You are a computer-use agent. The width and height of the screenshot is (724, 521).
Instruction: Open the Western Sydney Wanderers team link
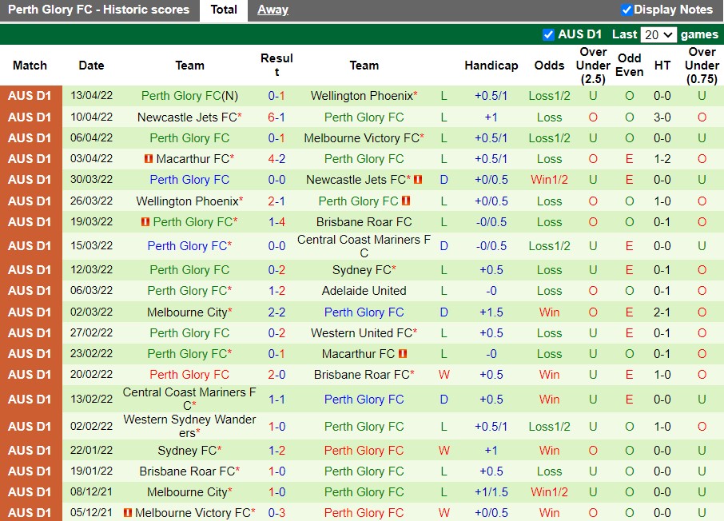click(189, 425)
